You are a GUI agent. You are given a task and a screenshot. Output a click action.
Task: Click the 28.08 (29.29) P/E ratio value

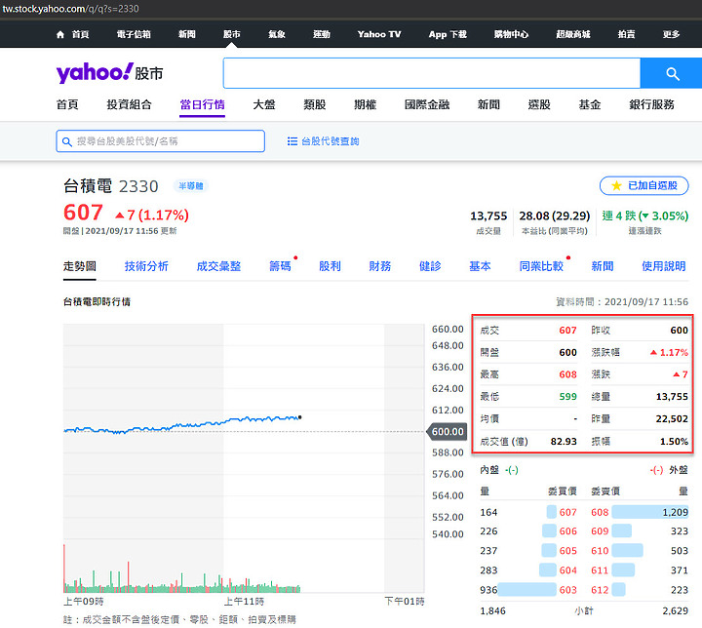click(x=554, y=216)
